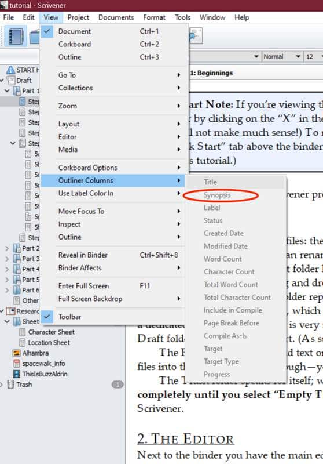
Task: Select Reveal in Binder menu item
Action: point(114,255)
